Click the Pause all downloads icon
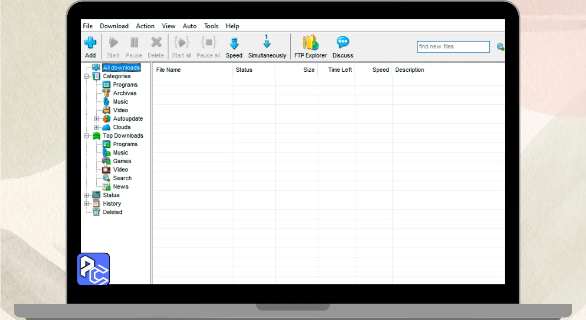 (208, 43)
